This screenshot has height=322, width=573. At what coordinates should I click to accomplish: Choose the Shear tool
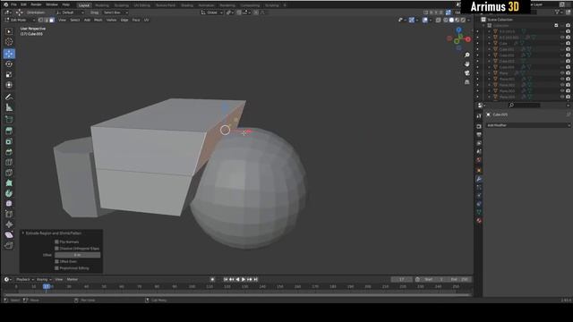[x=9, y=234]
